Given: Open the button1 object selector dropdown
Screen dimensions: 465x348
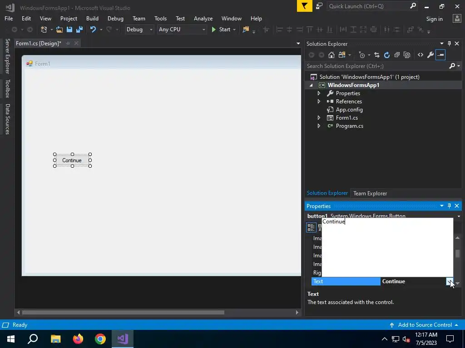Looking at the screenshot, I should coord(459,216).
